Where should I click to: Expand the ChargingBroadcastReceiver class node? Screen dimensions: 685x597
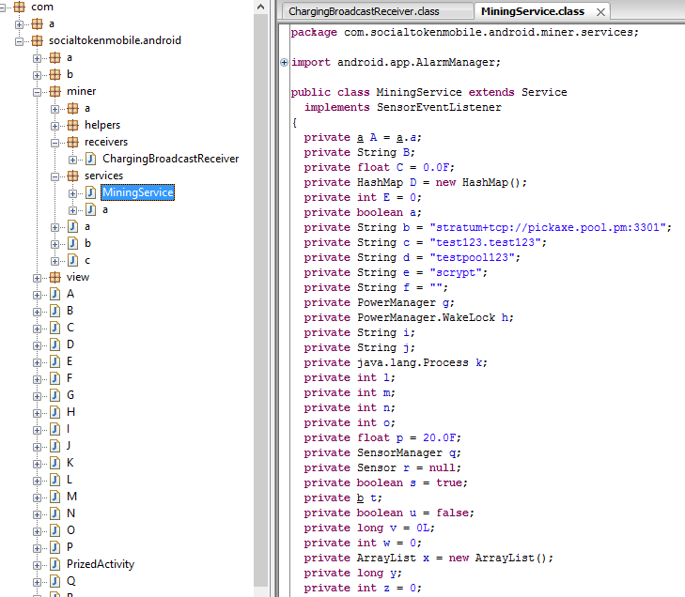pos(73,160)
